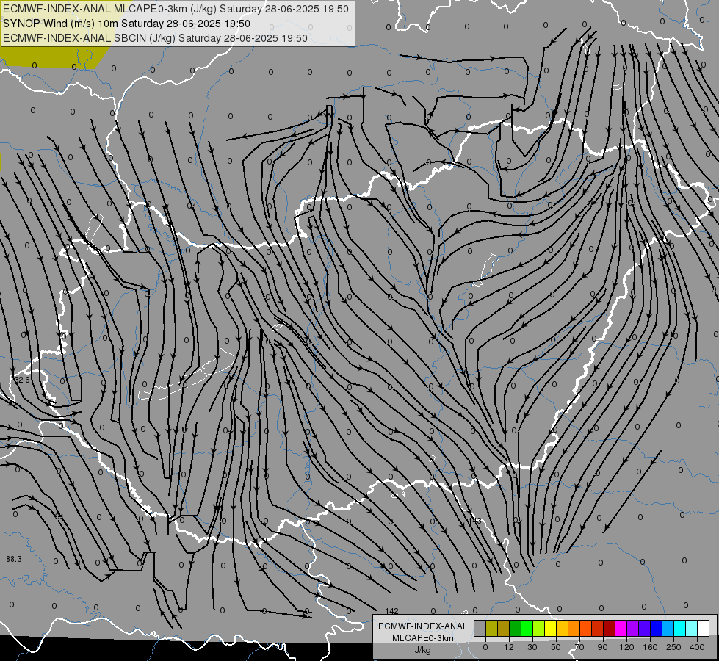The image size is (719, 661).
Task: Click the map value 142
Action: coord(392,611)
